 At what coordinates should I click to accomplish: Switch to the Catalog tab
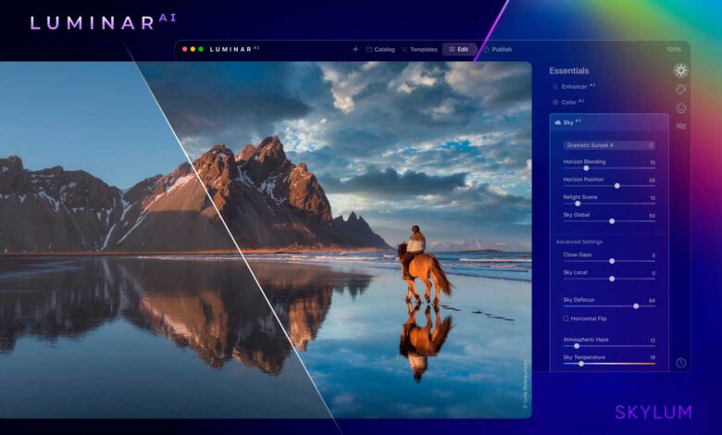click(380, 49)
